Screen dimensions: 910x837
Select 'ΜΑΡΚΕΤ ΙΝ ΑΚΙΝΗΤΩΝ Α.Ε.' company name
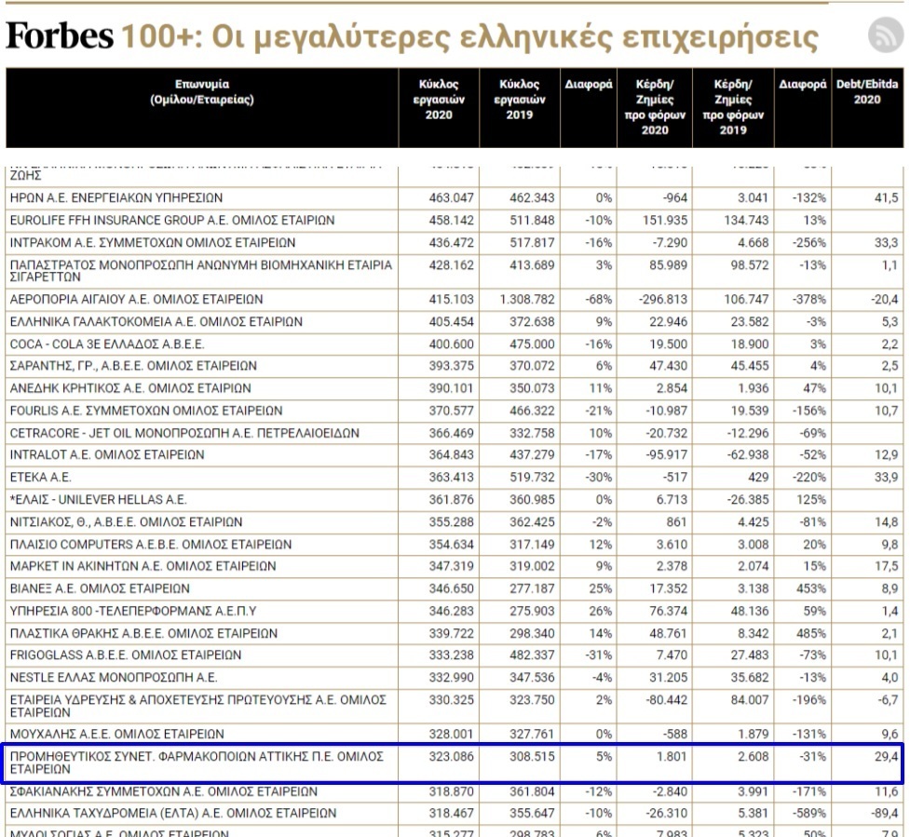(x=143, y=566)
